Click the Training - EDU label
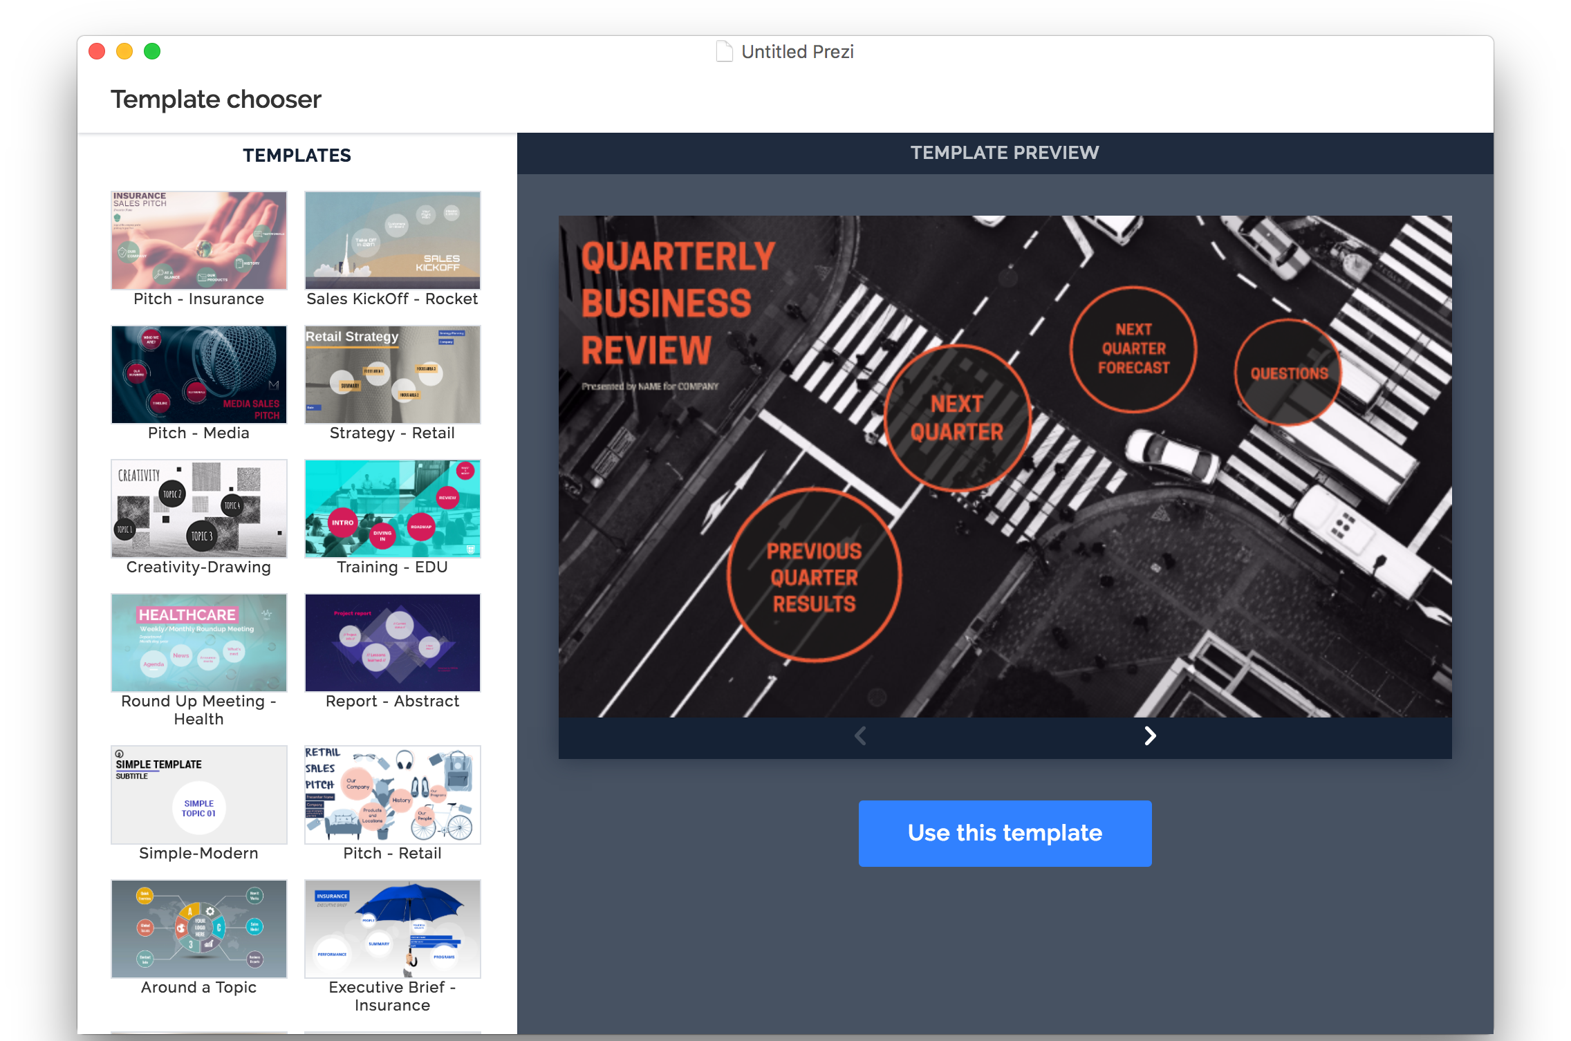This screenshot has height=1041, width=1571. [393, 567]
